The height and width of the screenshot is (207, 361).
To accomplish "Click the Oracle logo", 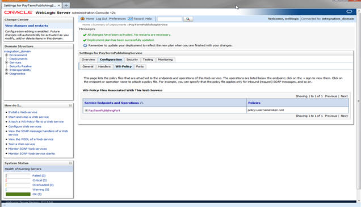I will pos(18,12).
